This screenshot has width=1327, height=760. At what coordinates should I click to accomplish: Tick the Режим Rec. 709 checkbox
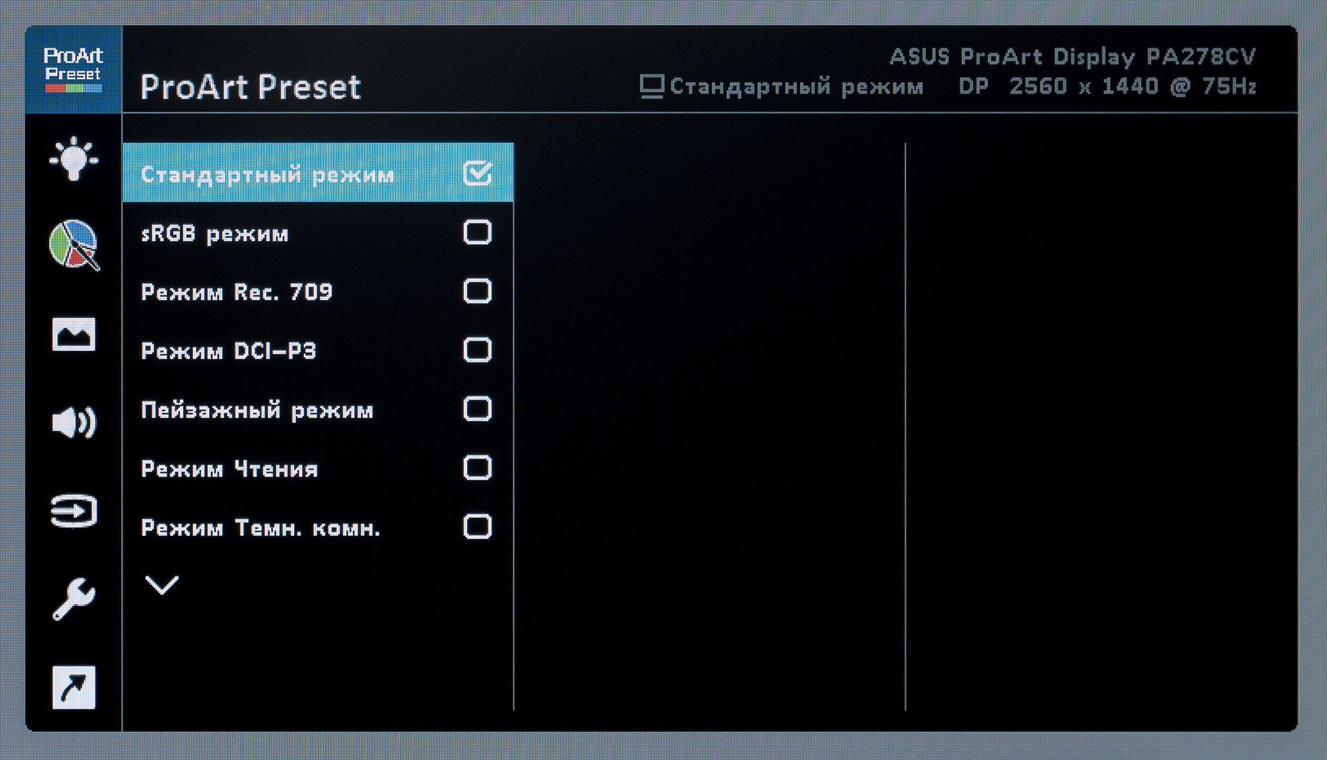coord(477,291)
